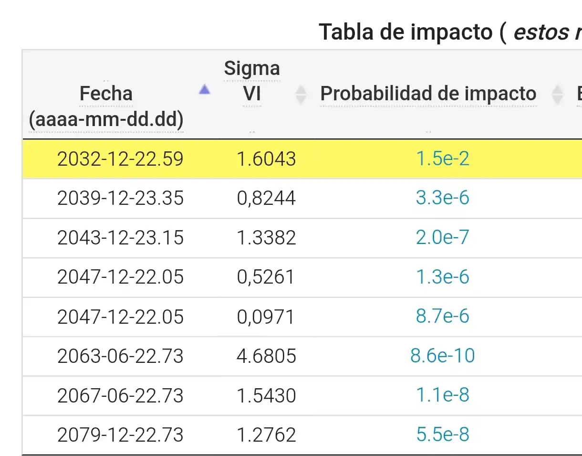Image resolution: width=582 pixels, height=456 pixels.
Task: Open the 5.5e-8 probability link
Action: tap(443, 435)
